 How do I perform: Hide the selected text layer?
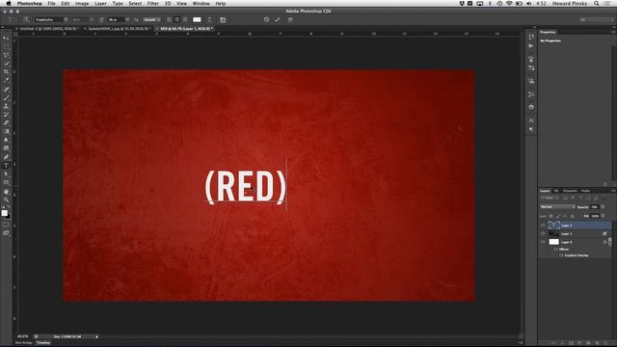click(x=543, y=226)
